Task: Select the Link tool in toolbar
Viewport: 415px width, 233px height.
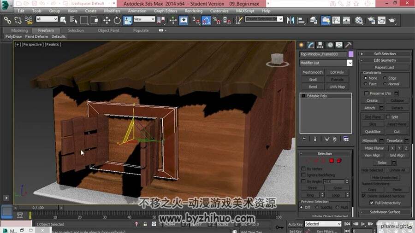Action: pyautogui.click(x=7, y=20)
